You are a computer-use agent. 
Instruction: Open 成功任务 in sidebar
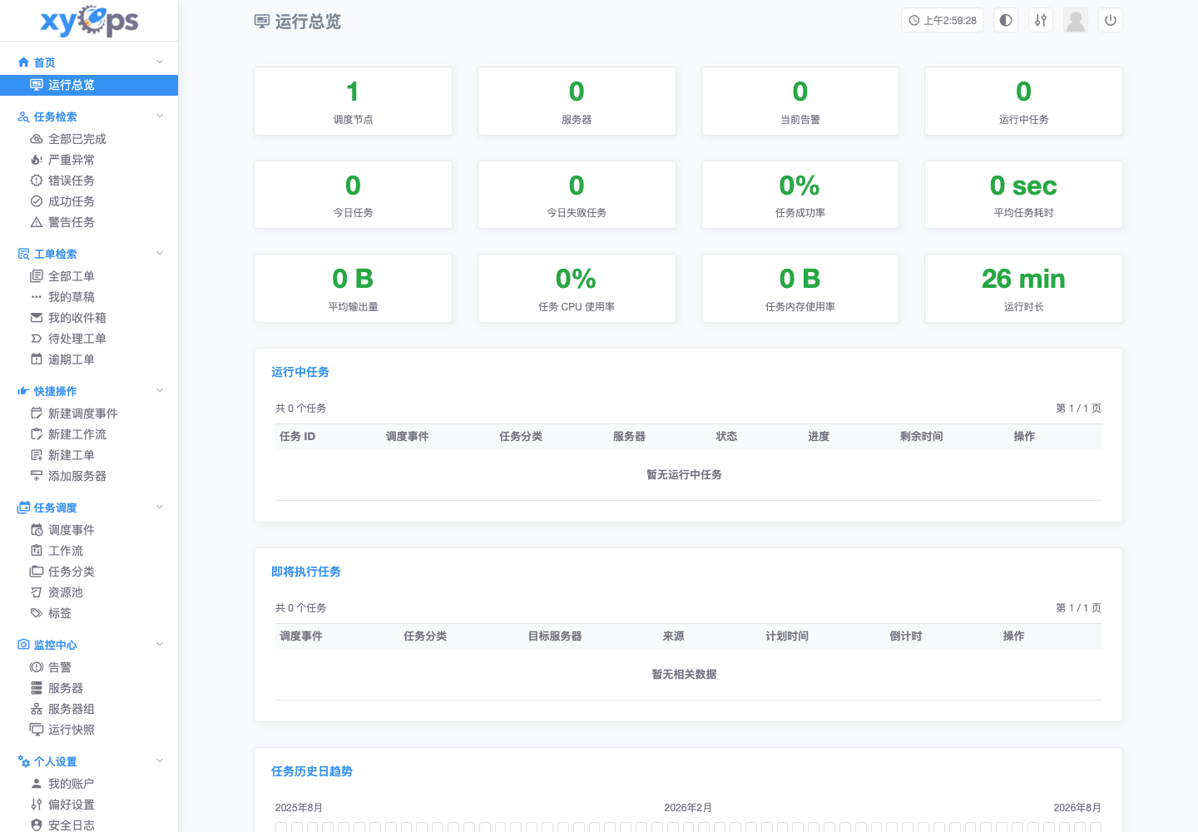click(x=89, y=201)
